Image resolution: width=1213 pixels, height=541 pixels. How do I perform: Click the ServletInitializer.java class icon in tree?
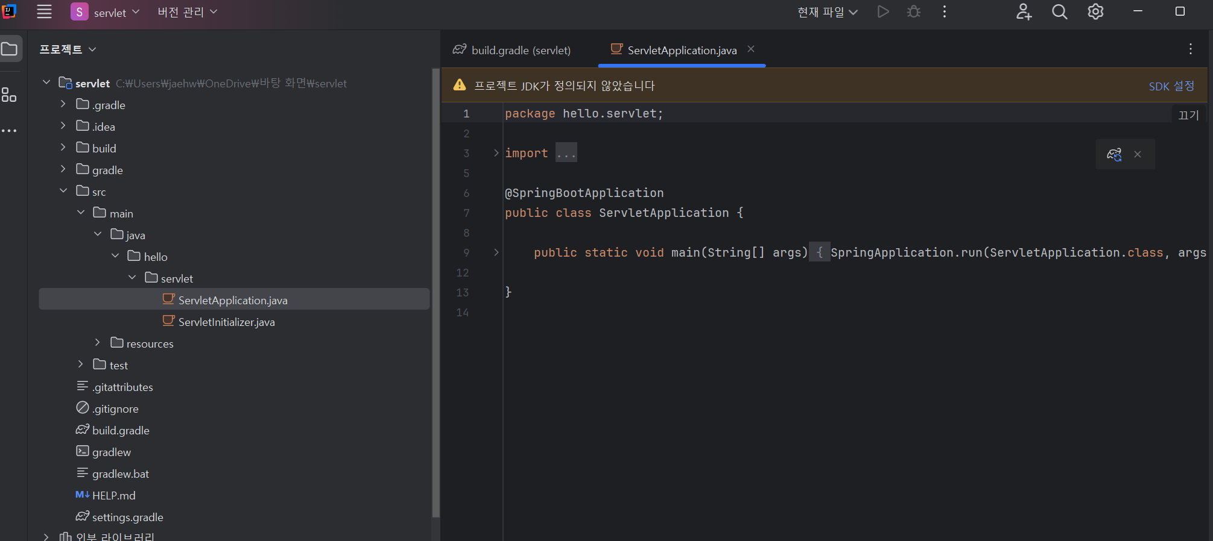click(169, 321)
